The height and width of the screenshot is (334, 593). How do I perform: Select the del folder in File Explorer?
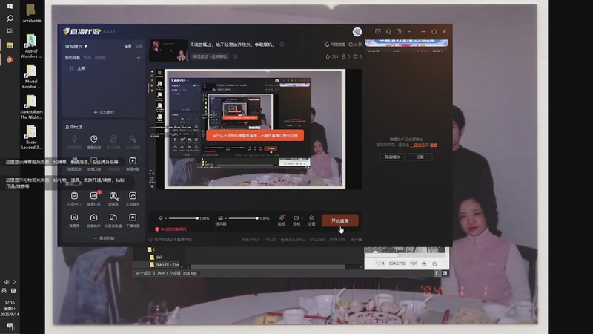156,257
